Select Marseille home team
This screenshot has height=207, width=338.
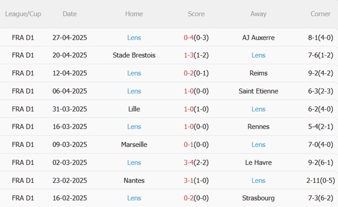(x=134, y=145)
